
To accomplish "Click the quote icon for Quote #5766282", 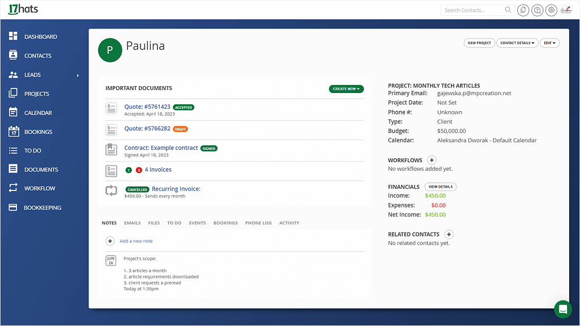I will pyautogui.click(x=112, y=130).
